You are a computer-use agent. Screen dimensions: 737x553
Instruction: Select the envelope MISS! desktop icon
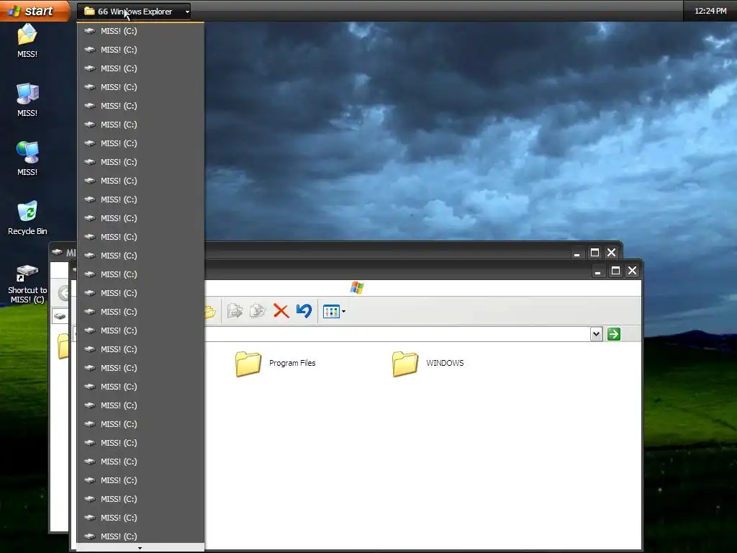click(27, 41)
